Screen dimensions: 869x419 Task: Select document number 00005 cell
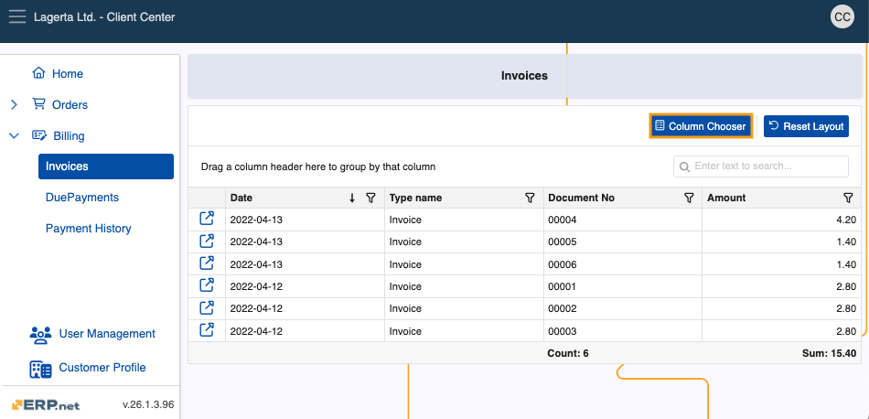click(623, 242)
